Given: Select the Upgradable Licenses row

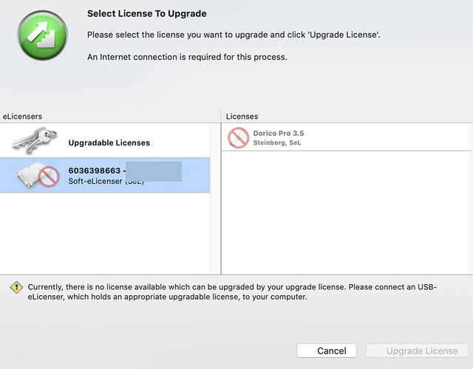Looking at the screenshot, I should 105,140.
